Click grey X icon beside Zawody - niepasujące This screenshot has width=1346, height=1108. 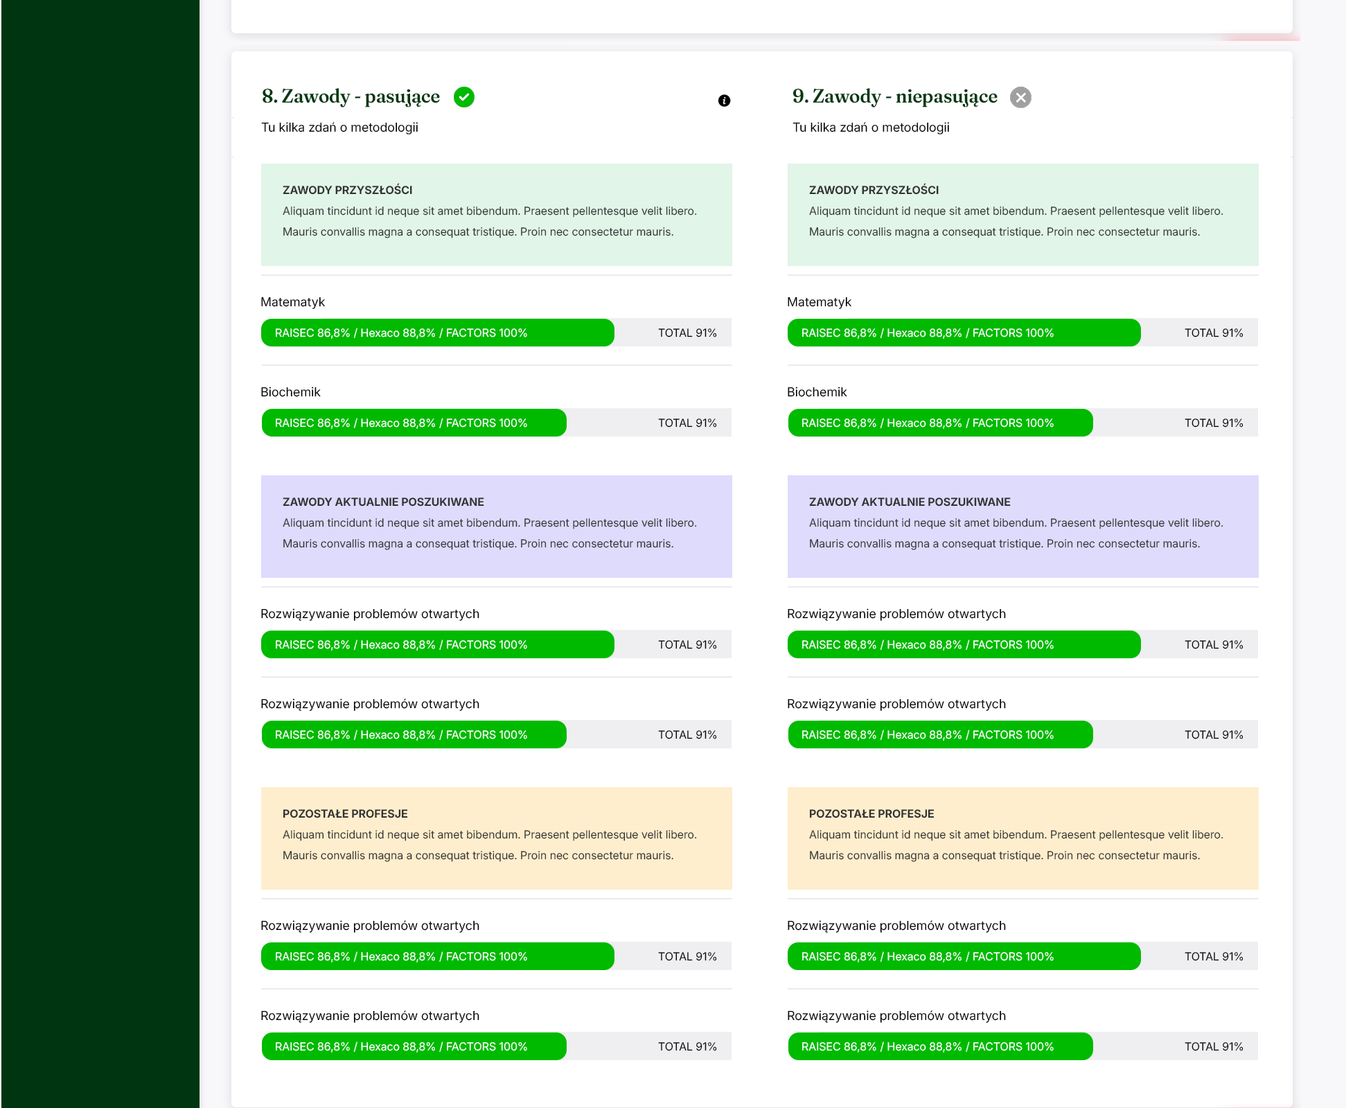point(1020,97)
